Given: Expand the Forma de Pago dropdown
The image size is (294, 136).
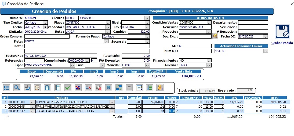Looking at the screenshot, I should click(x=147, y=36).
